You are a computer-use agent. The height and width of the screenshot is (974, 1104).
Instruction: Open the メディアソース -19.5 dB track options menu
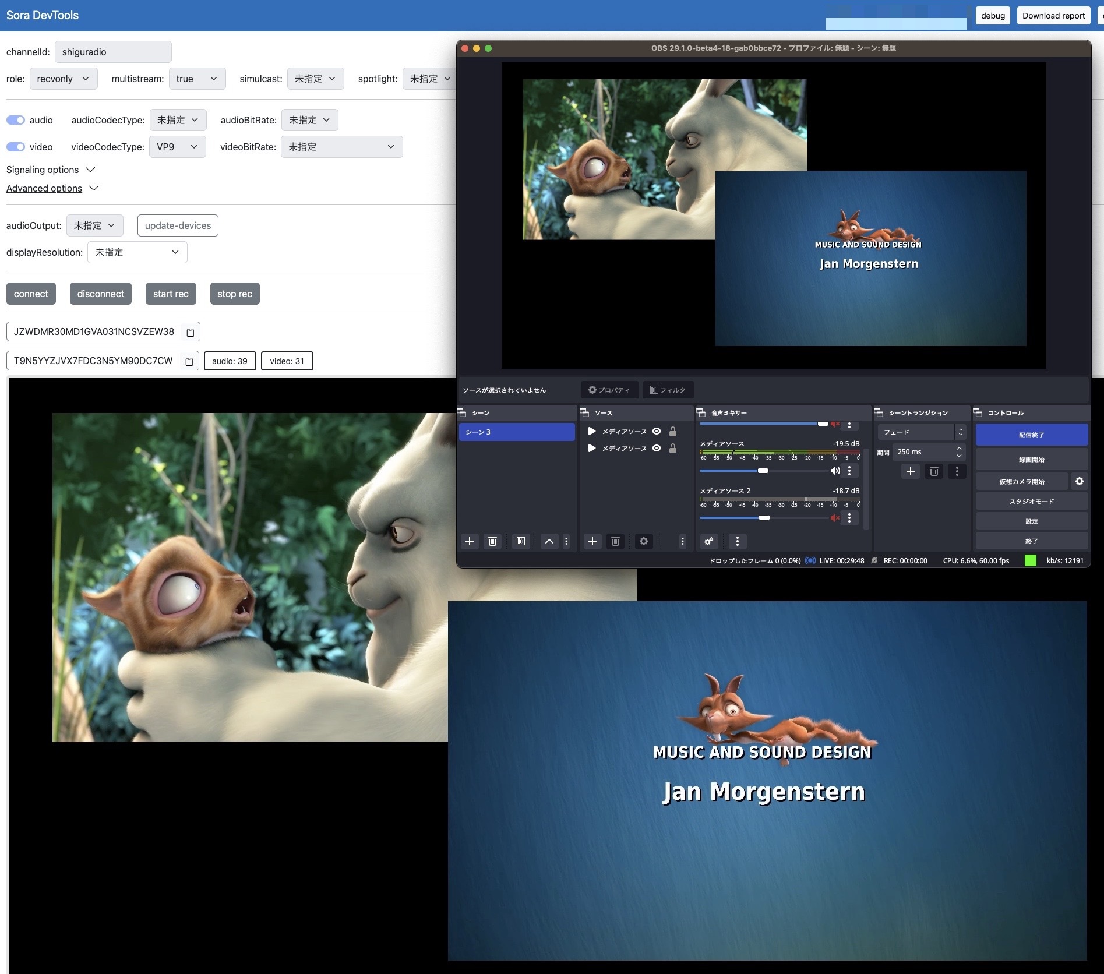click(849, 471)
